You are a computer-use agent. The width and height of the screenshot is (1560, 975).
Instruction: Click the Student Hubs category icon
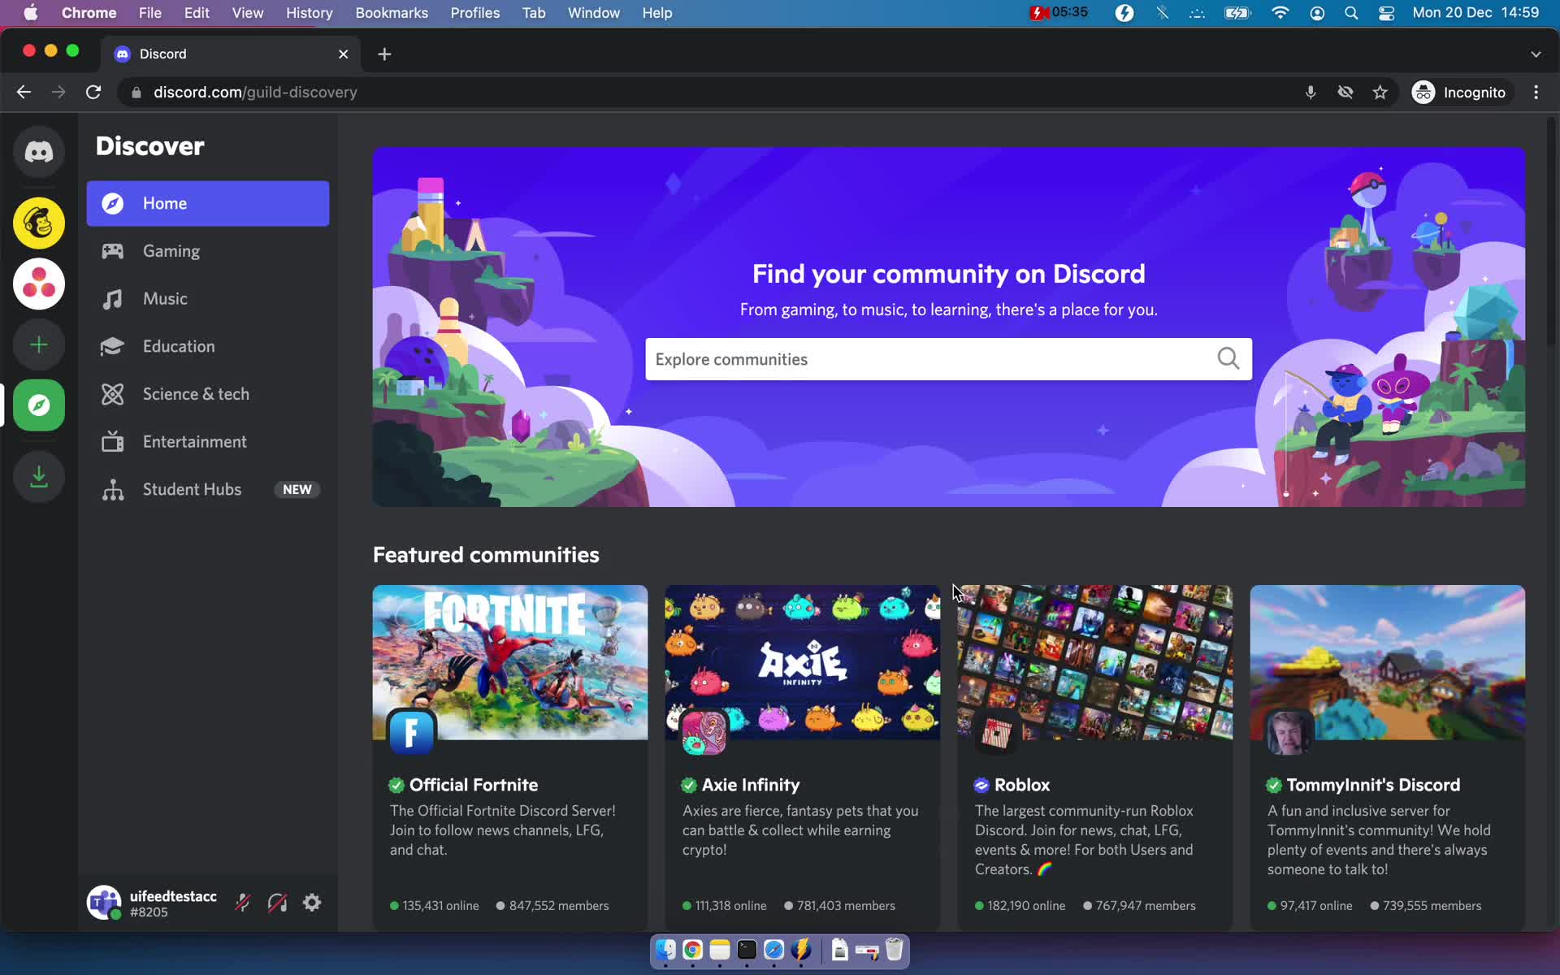(112, 488)
